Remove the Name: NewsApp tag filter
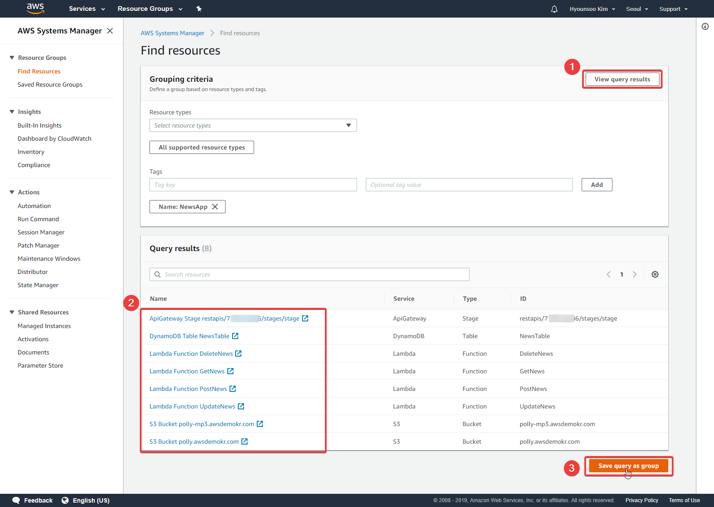Viewport: 714px width, 507px height. (215, 207)
